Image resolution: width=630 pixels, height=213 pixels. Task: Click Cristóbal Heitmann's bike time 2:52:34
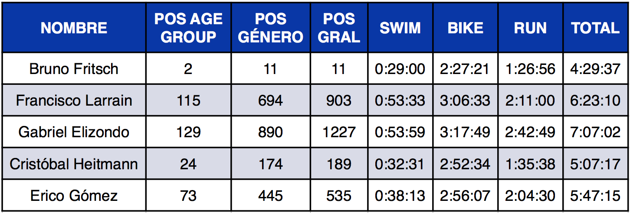[x=465, y=164]
